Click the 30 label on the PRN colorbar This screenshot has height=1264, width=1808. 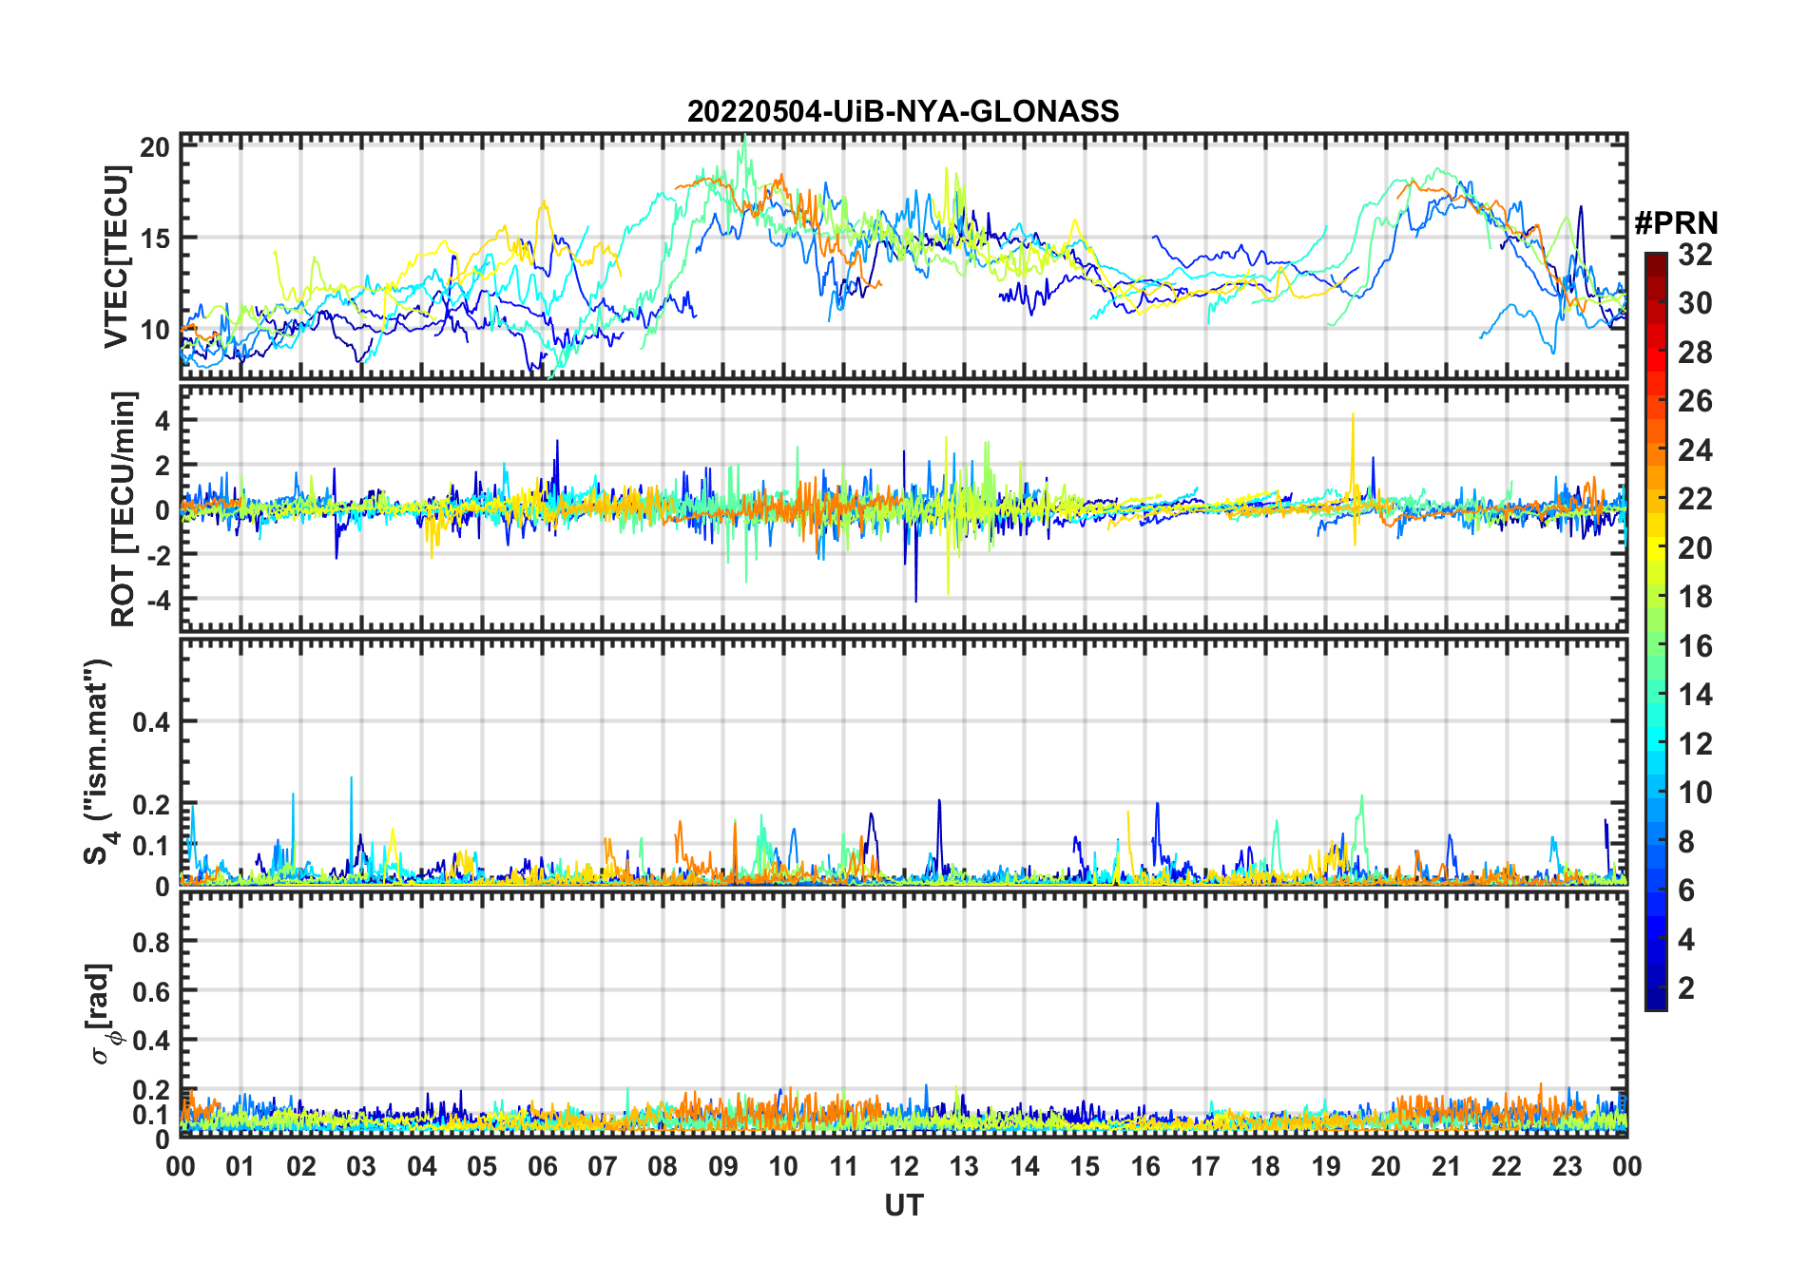click(1695, 303)
